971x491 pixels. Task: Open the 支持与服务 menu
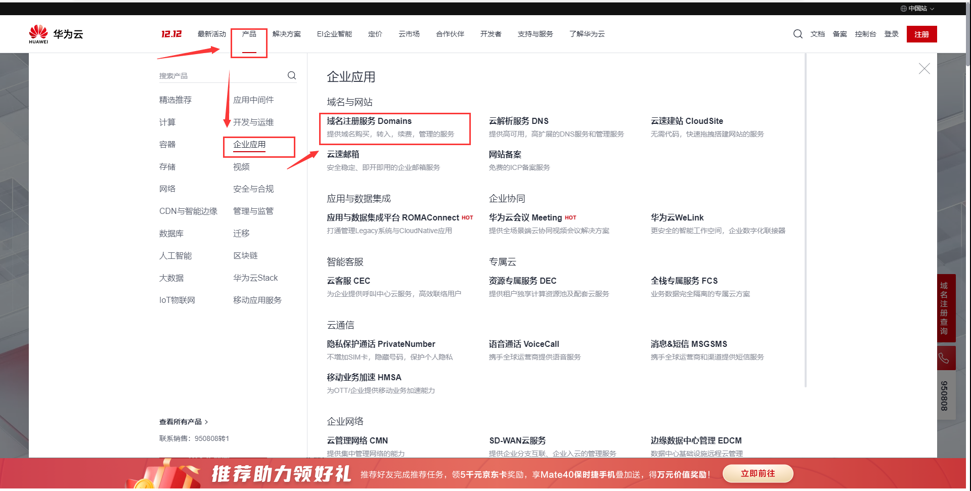click(536, 34)
